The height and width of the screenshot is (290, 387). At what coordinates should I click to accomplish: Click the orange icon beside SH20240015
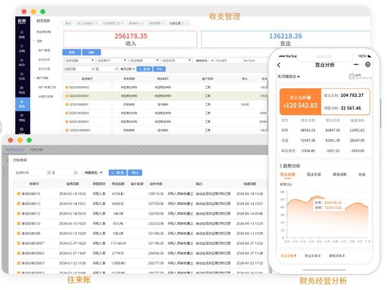(19, 194)
